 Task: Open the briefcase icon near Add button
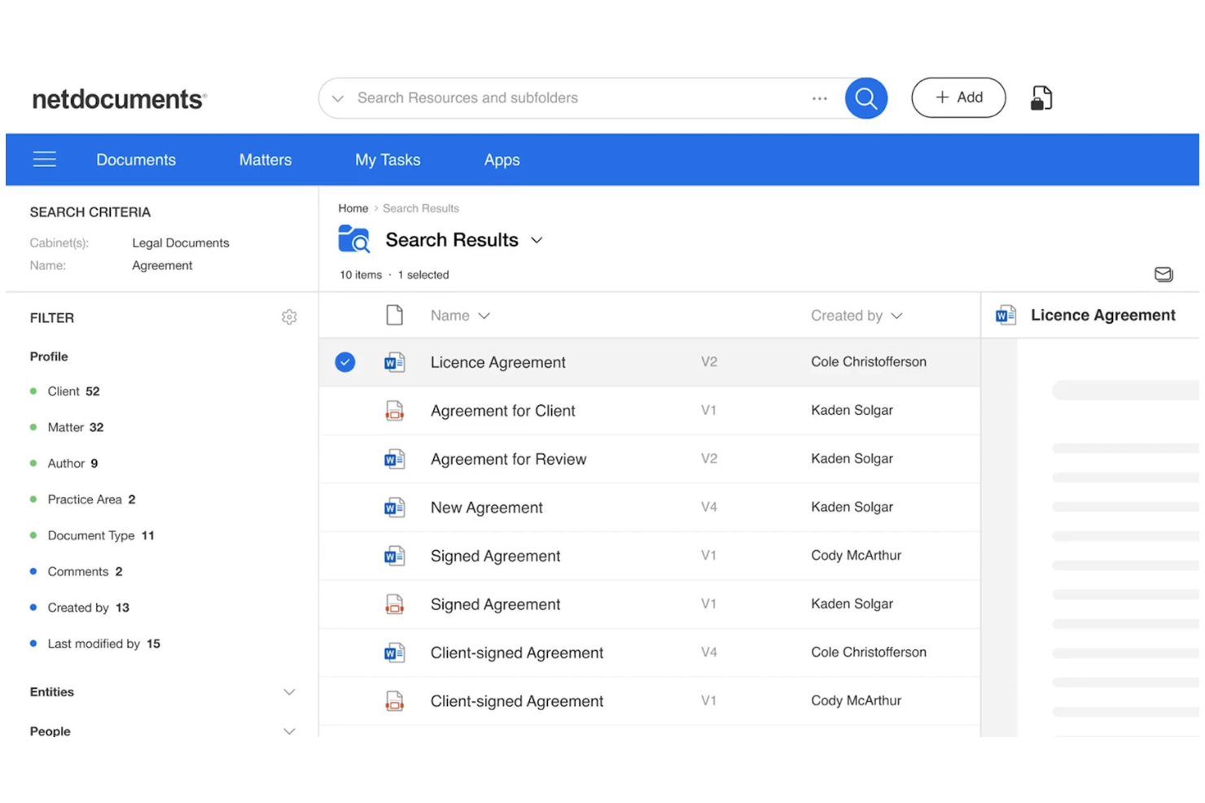point(1041,97)
